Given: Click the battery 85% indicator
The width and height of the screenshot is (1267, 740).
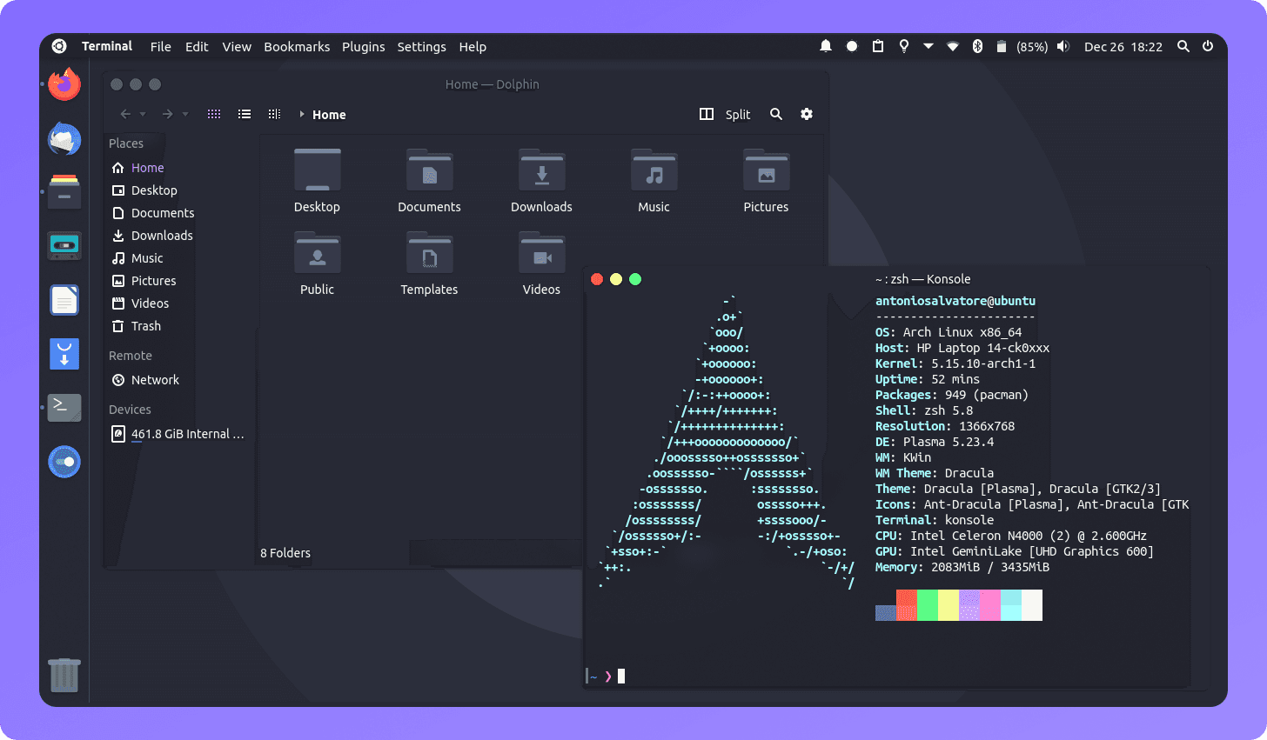Looking at the screenshot, I should coord(1022,47).
